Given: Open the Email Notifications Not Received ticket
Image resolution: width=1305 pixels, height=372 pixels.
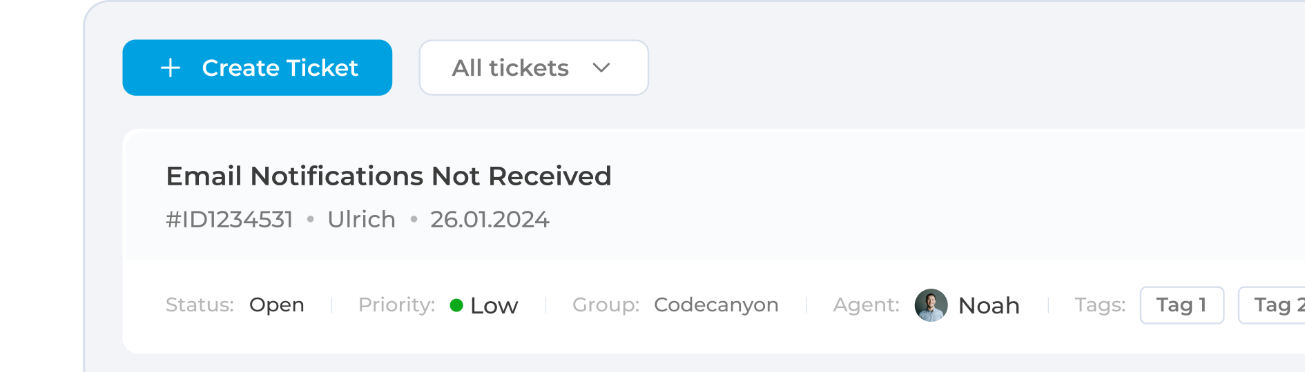Looking at the screenshot, I should click(x=389, y=176).
